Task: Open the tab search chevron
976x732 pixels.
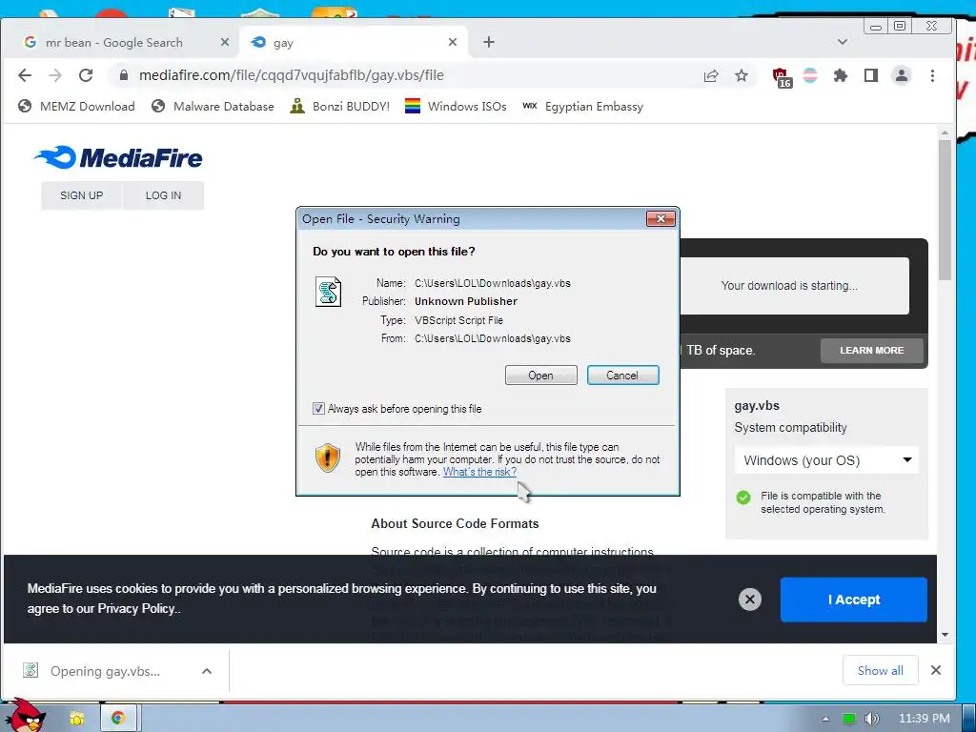Action: pyautogui.click(x=843, y=42)
